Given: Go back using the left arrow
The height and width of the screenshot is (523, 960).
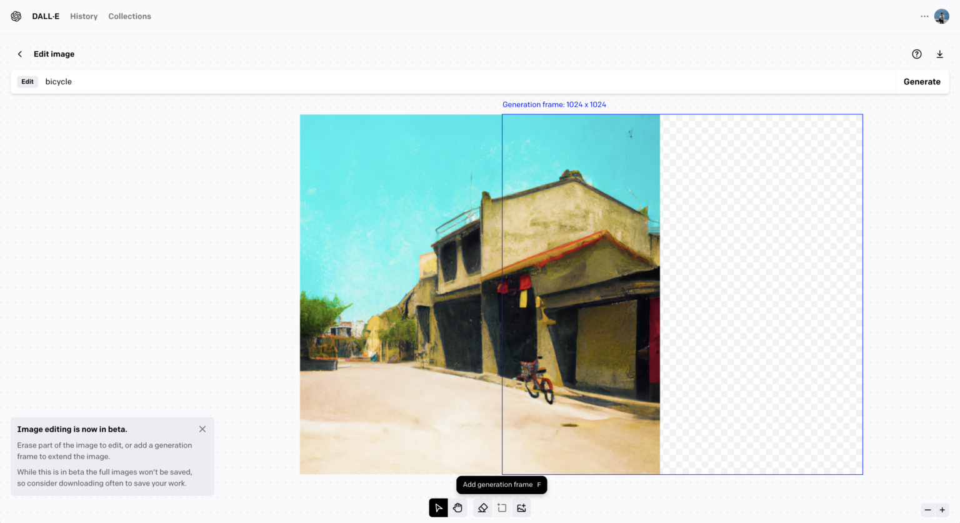Looking at the screenshot, I should (x=20, y=54).
